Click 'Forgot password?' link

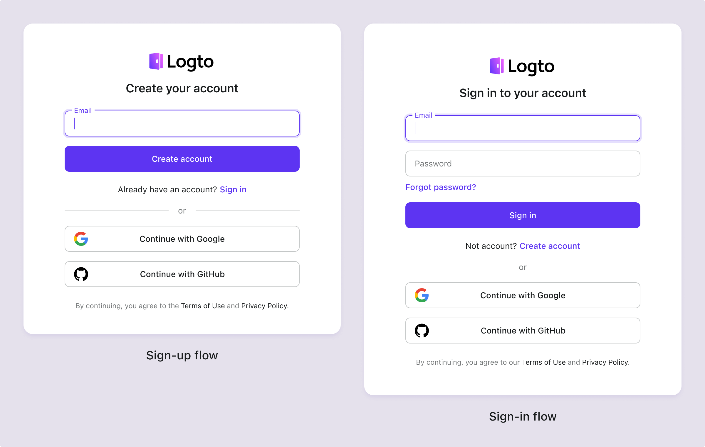coord(441,187)
